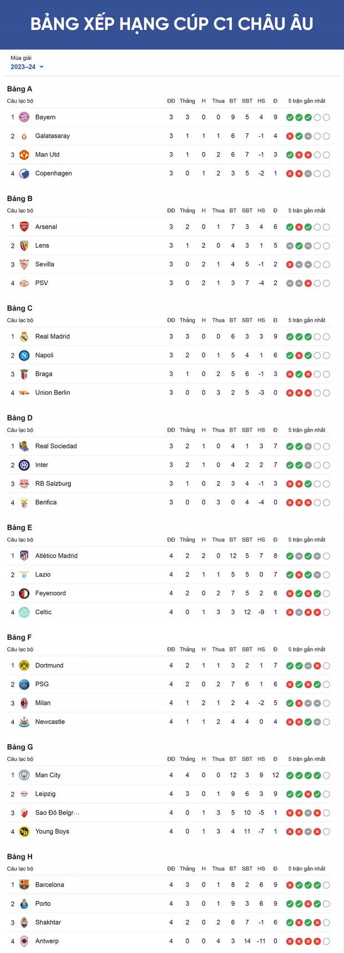The width and height of the screenshot is (344, 953).
Task: Click Antwerp's first red loss indicator
Action: (x=290, y=941)
